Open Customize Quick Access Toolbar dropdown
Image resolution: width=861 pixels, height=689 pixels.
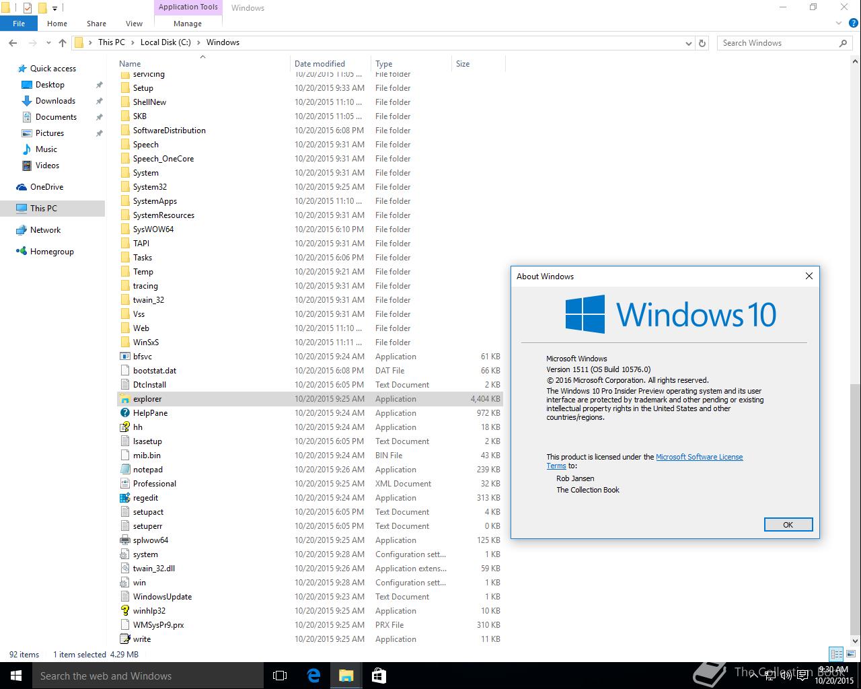(x=55, y=8)
